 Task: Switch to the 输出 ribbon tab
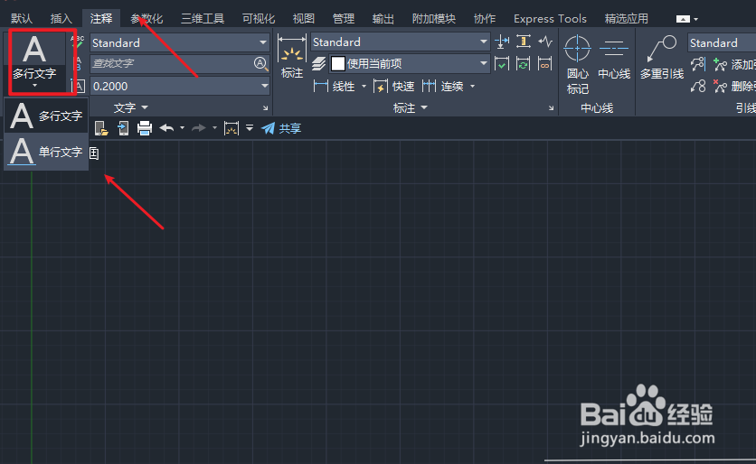(383, 19)
